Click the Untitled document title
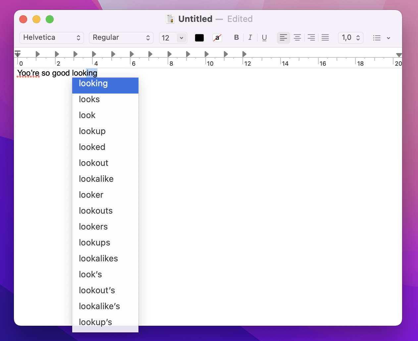This screenshot has width=418, height=341. click(195, 19)
